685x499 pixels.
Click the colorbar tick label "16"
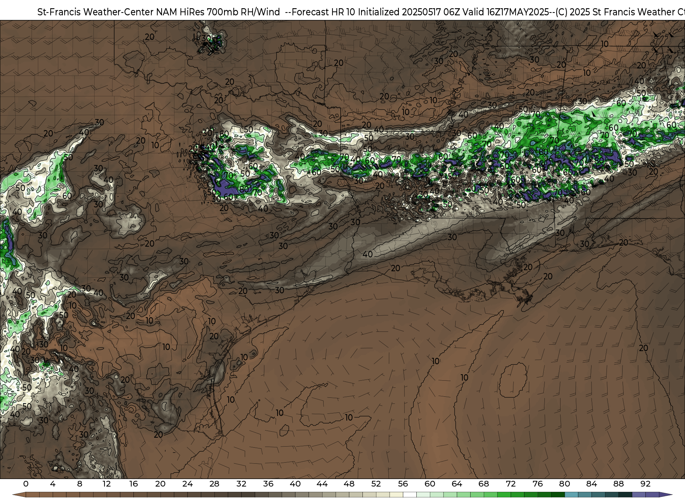[133, 484]
